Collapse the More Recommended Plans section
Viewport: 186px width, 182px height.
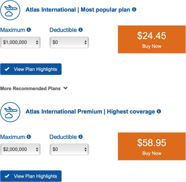[x=34, y=88]
